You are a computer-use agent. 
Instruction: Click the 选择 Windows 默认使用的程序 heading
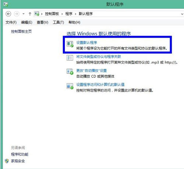point(99,33)
